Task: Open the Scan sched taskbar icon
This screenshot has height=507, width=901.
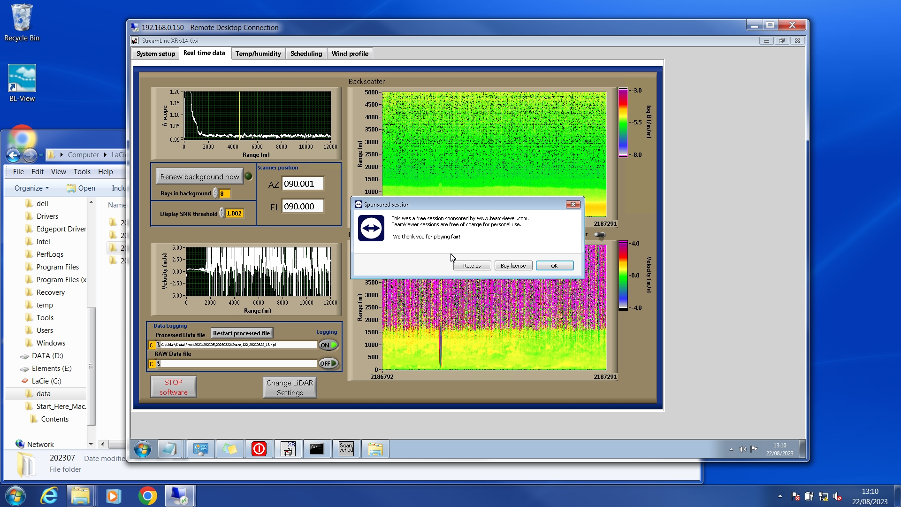Action: tap(346, 449)
